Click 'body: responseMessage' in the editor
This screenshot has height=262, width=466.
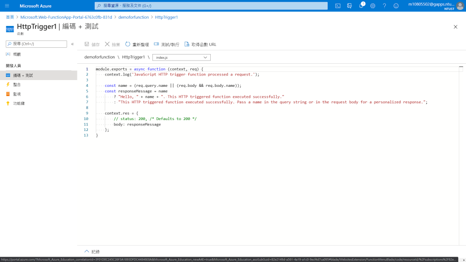pyautogui.click(x=137, y=124)
